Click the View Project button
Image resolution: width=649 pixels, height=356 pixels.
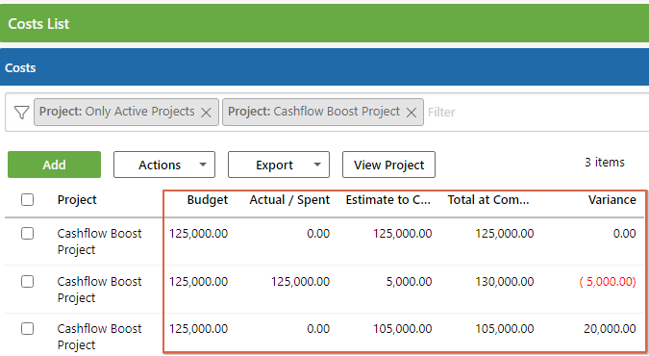[x=388, y=165]
